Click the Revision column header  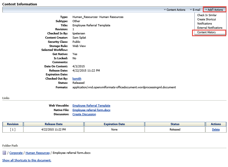[x=13, y=124]
